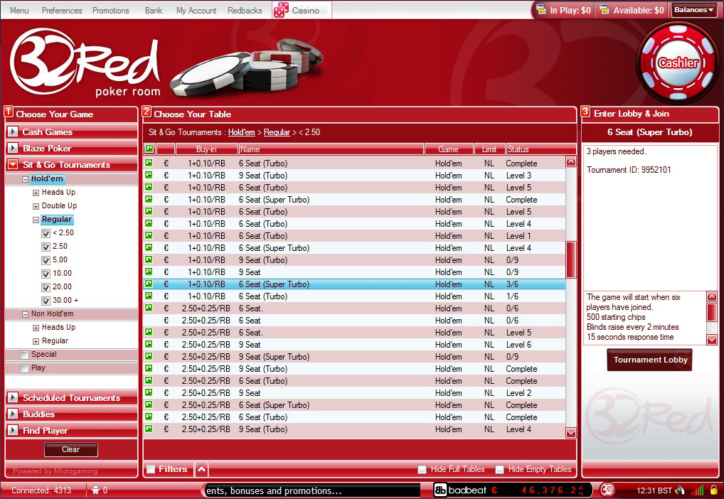Click green icon of 6 Seat (Super Turbo) 3/6 row
Screen dimensions: 724x499
click(149, 284)
